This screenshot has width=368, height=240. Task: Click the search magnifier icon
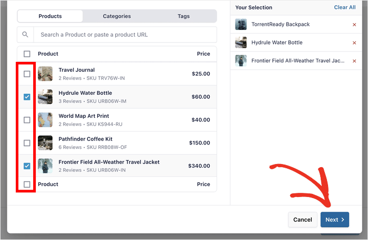click(25, 35)
